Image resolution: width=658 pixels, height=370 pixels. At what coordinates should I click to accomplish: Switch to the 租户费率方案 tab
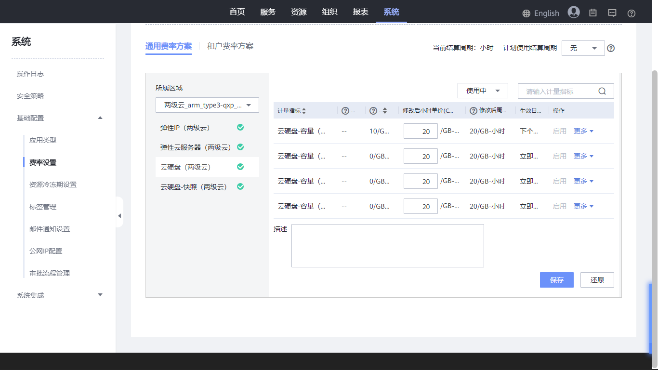click(230, 46)
